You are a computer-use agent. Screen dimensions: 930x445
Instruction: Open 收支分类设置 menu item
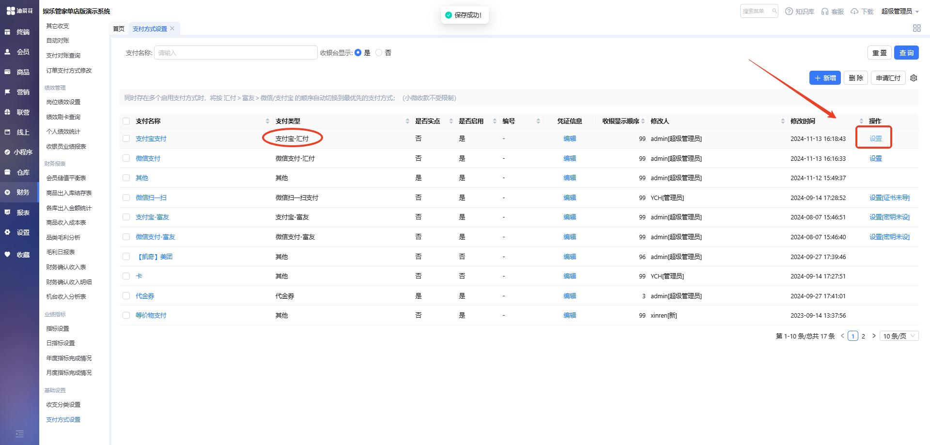tap(63, 405)
